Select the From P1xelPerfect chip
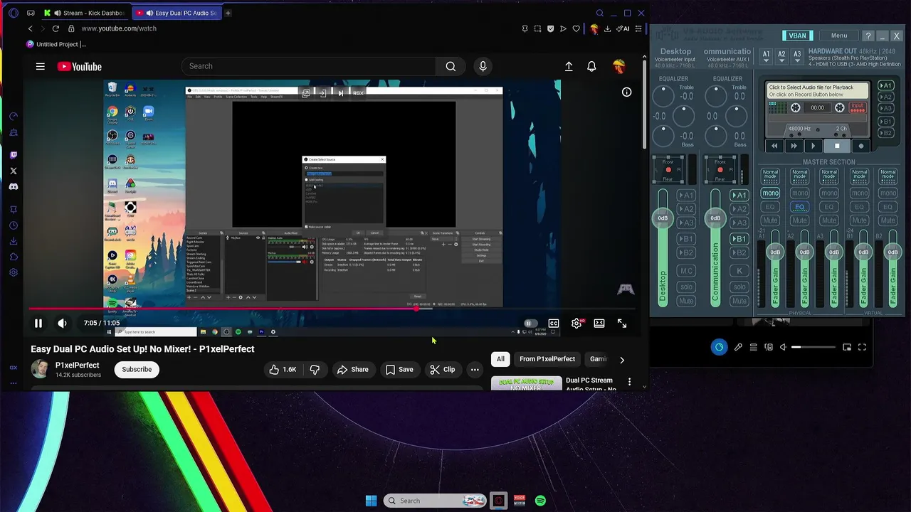 click(547, 359)
